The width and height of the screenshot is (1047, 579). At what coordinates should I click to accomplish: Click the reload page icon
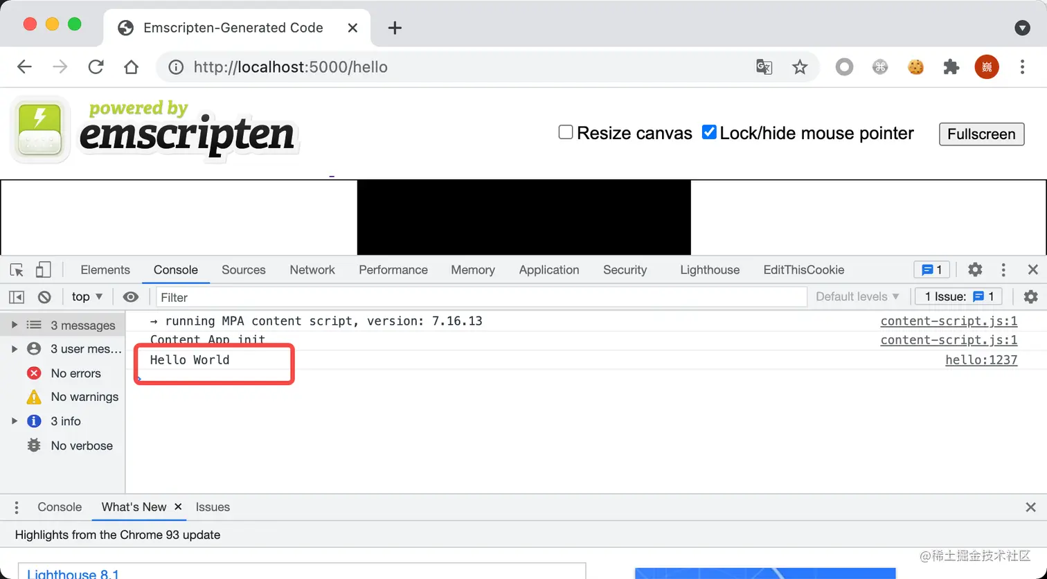(x=96, y=66)
